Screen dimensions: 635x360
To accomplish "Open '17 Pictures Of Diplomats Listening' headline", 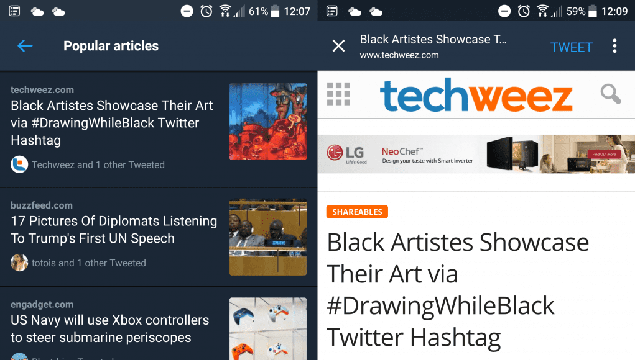I will tap(114, 230).
